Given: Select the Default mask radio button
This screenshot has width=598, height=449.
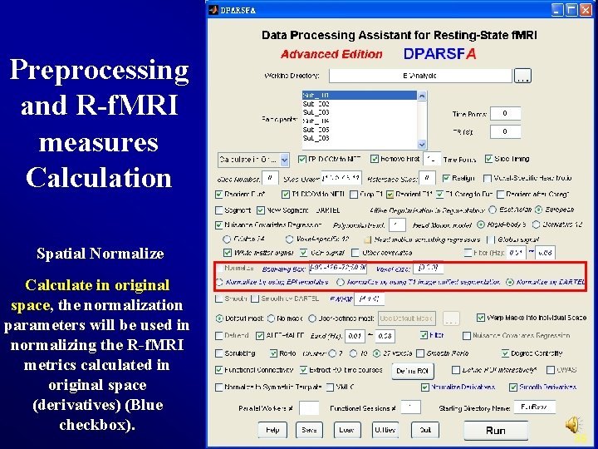Looking at the screenshot, I should click(x=219, y=318).
